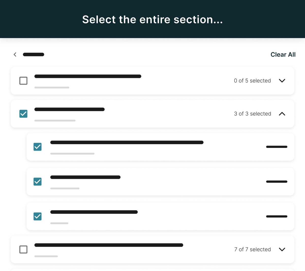
Task: Click the title placeholder beside the back arrow
Action: pyautogui.click(x=33, y=54)
